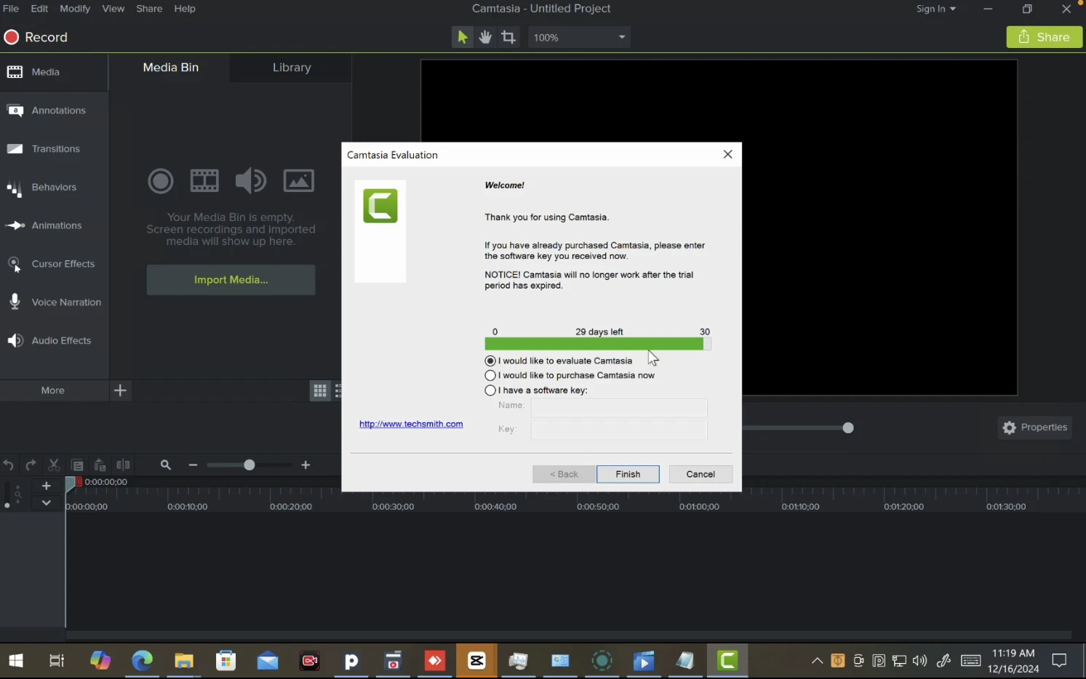
Task: Expand the Sign In dropdown
Action: [x=935, y=9]
